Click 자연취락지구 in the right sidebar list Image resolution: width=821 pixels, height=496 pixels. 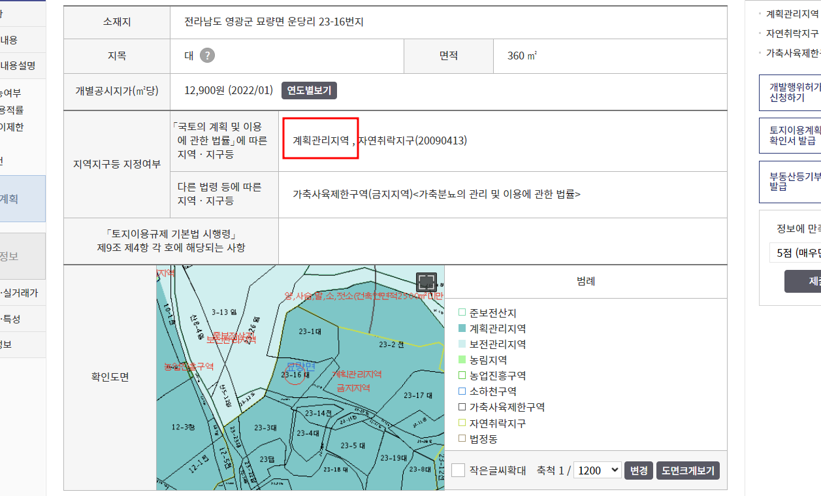[x=792, y=33]
